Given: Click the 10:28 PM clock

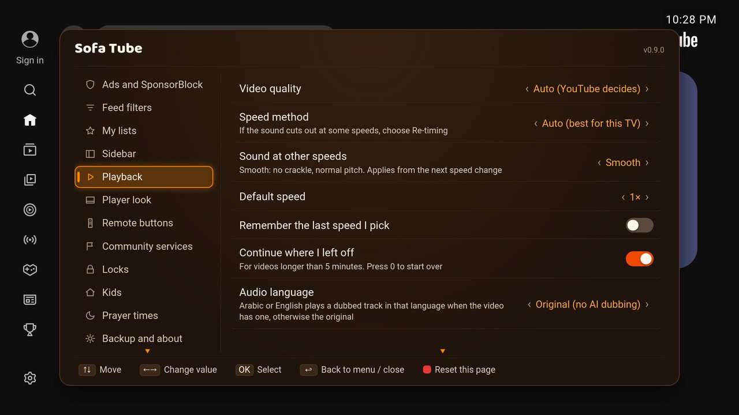Looking at the screenshot, I should [x=691, y=20].
